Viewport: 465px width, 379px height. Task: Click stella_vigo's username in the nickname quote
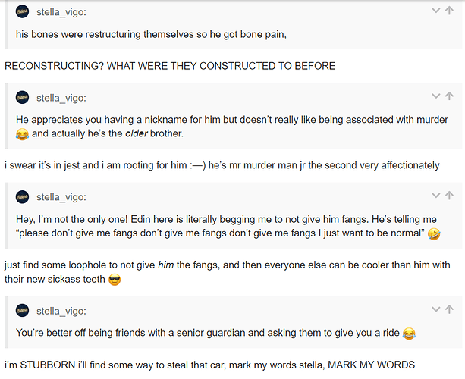pos(61,97)
